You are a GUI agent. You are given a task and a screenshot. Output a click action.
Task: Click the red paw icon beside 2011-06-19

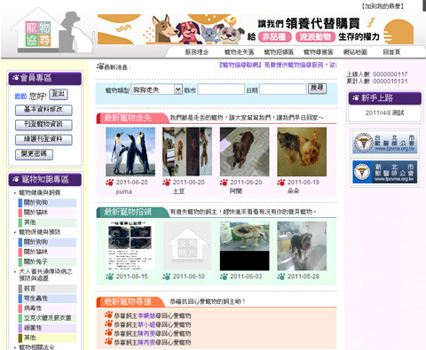click(281, 183)
